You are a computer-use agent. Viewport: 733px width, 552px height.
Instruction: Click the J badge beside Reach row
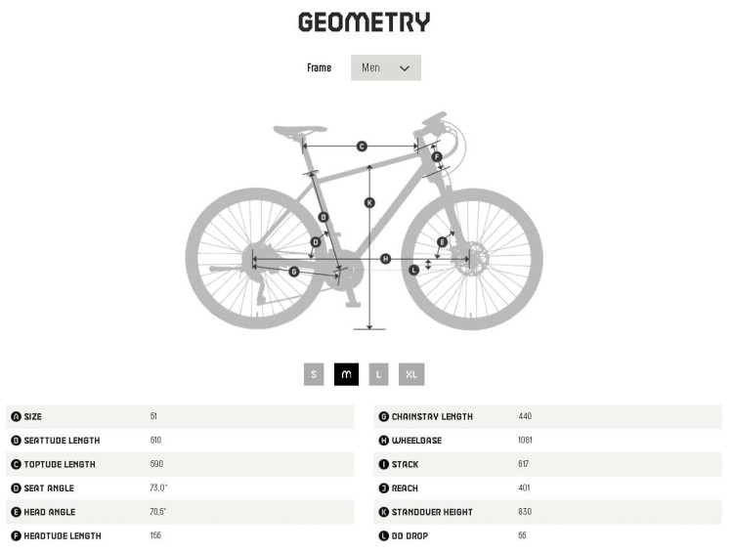point(383,488)
